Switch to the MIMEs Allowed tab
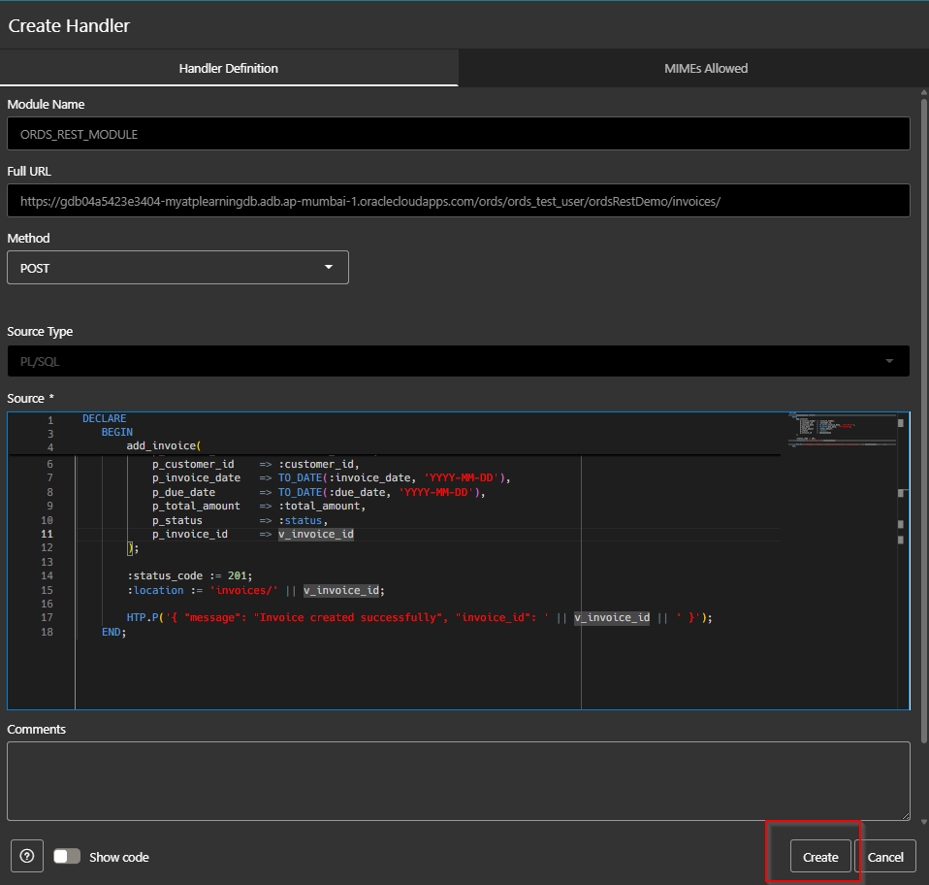This screenshot has width=929, height=885. [x=705, y=68]
